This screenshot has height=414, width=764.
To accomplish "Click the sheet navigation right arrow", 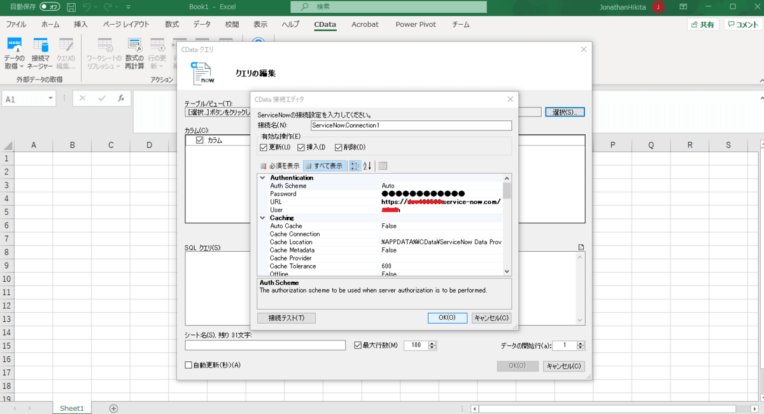I will 31,408.
